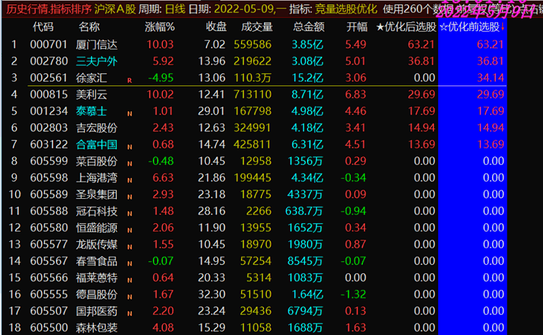Select stock row 上海港湾

[255, 177]
